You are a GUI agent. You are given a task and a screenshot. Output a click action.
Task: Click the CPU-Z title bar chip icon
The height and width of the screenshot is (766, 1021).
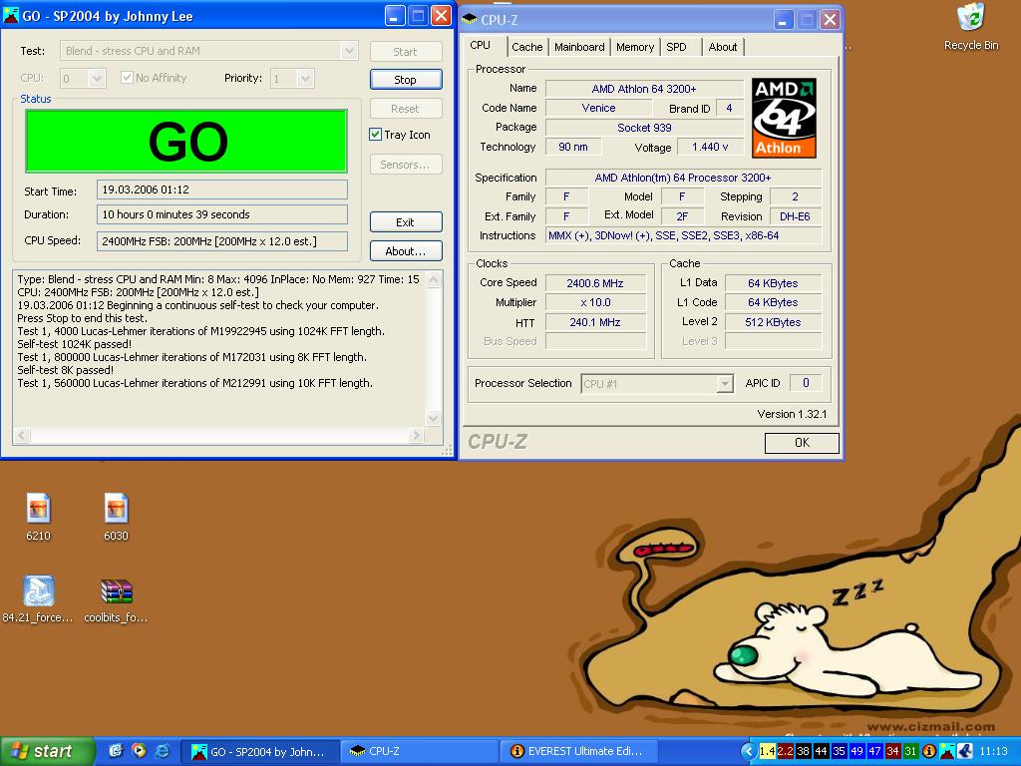(x=469, y=19)
